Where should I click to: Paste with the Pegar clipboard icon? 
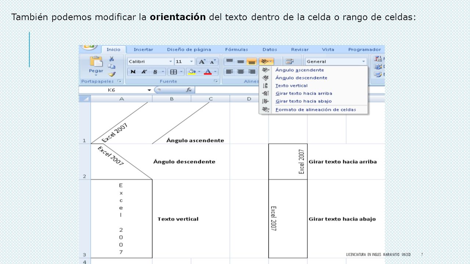point(96,61)
